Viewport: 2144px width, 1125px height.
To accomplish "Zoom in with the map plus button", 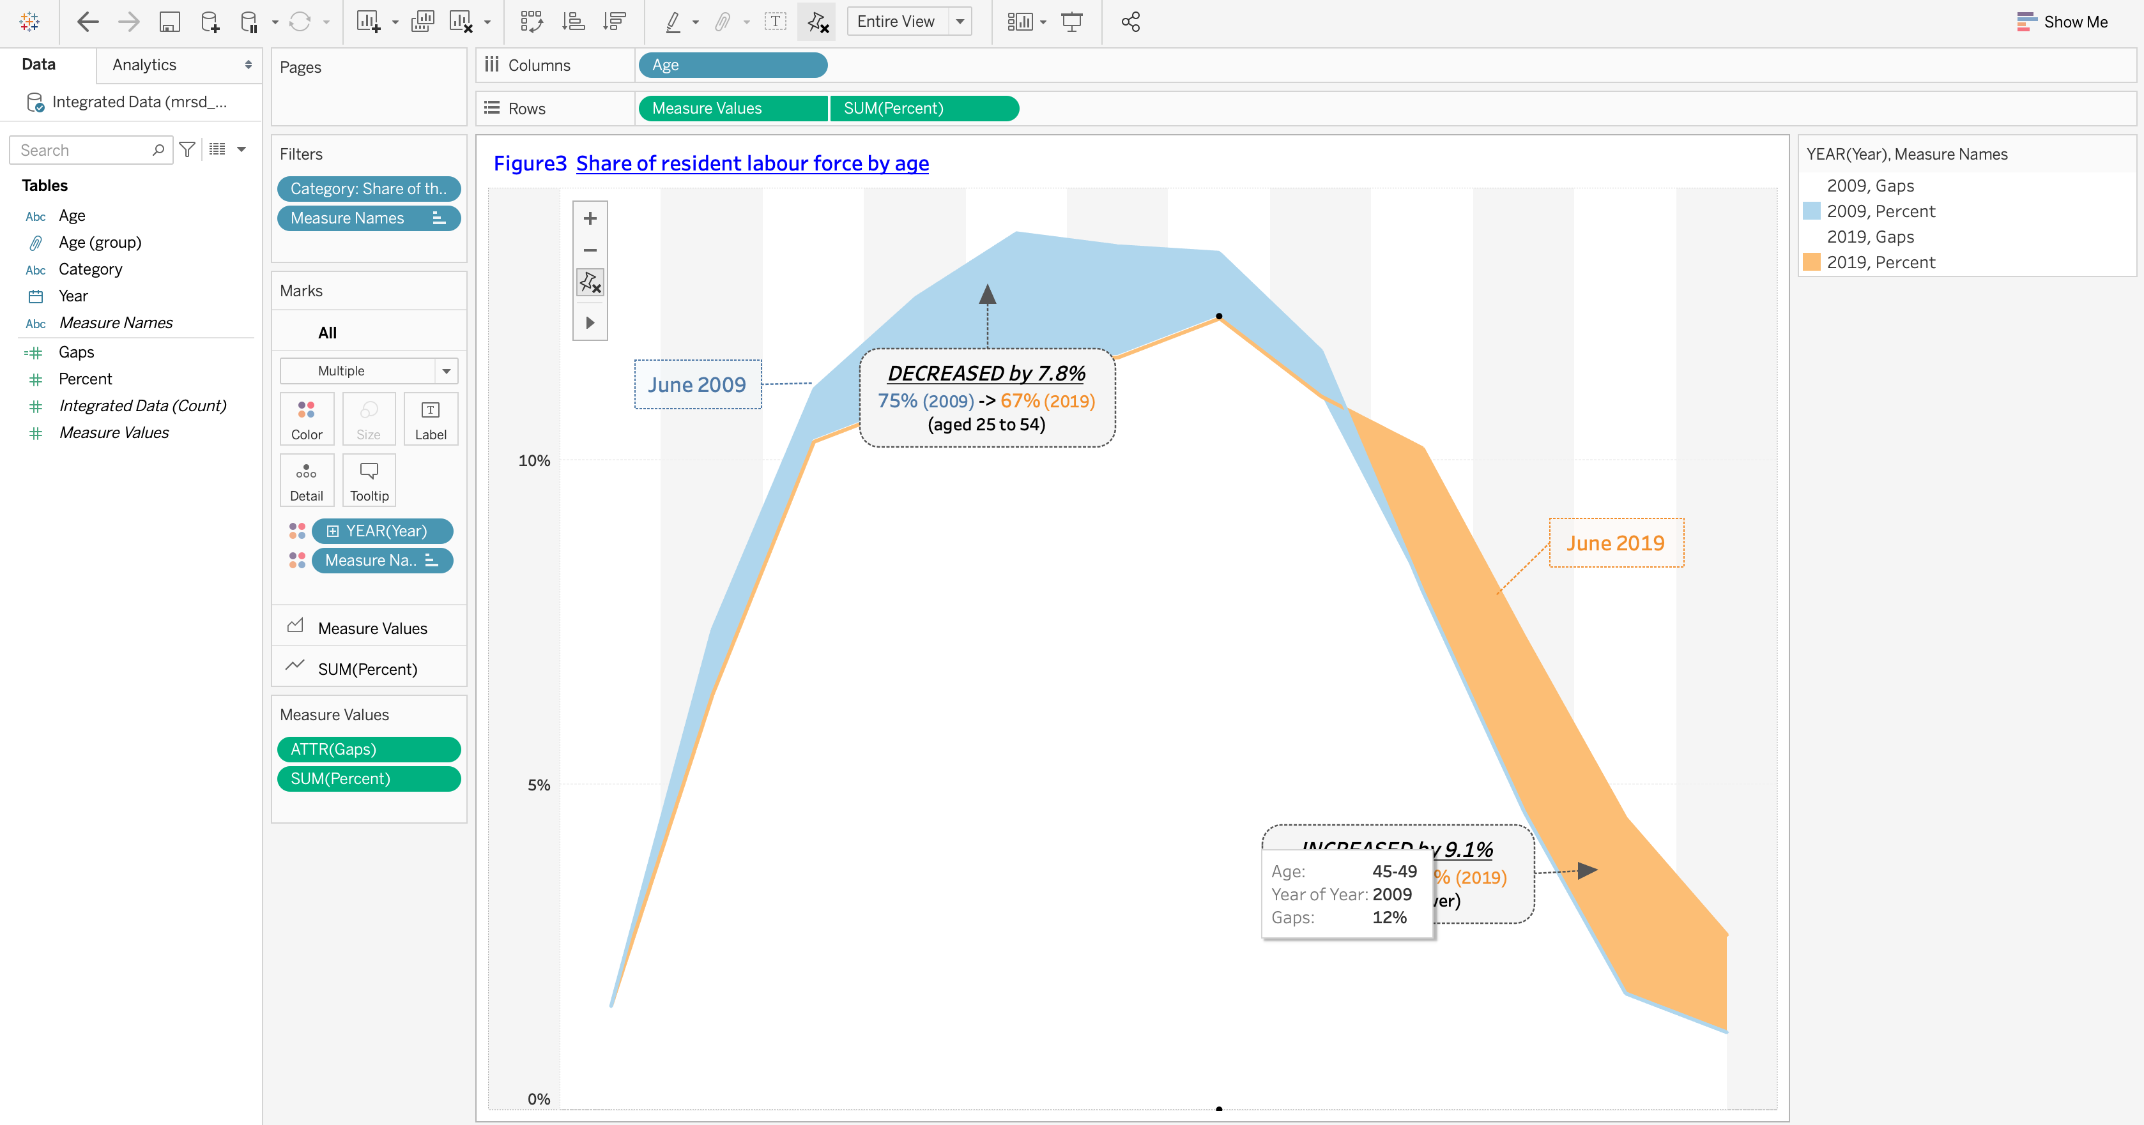I will 590,218.
